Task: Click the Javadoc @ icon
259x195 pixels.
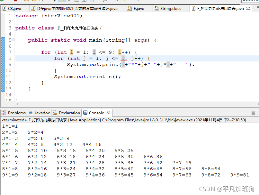Action: (31, 113)
